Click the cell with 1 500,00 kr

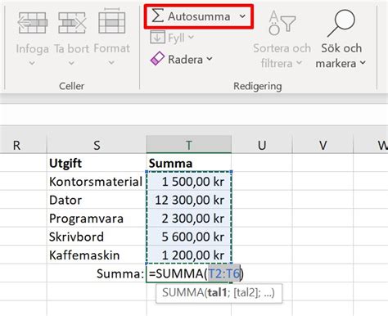[x=189, y=181]
